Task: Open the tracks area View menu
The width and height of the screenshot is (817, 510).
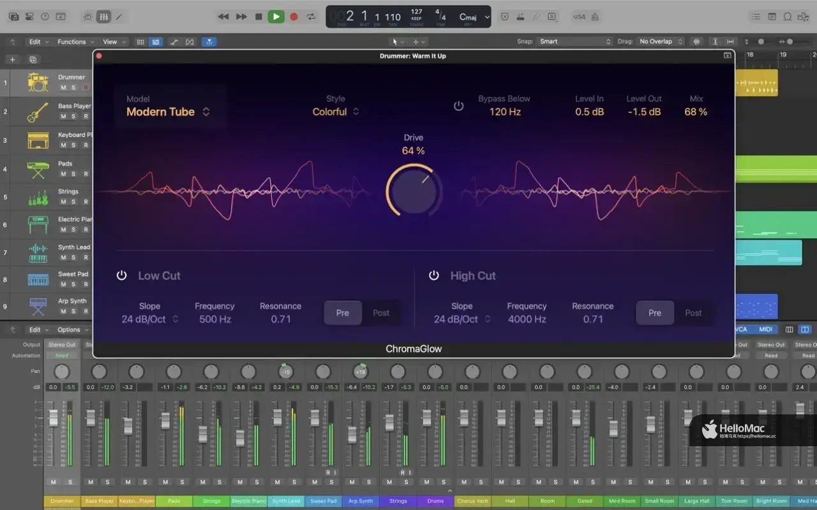Action: click(x=114, y=41)
